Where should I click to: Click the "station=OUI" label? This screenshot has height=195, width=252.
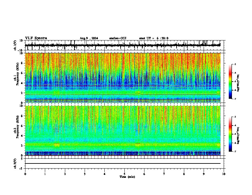pos(118,38)
